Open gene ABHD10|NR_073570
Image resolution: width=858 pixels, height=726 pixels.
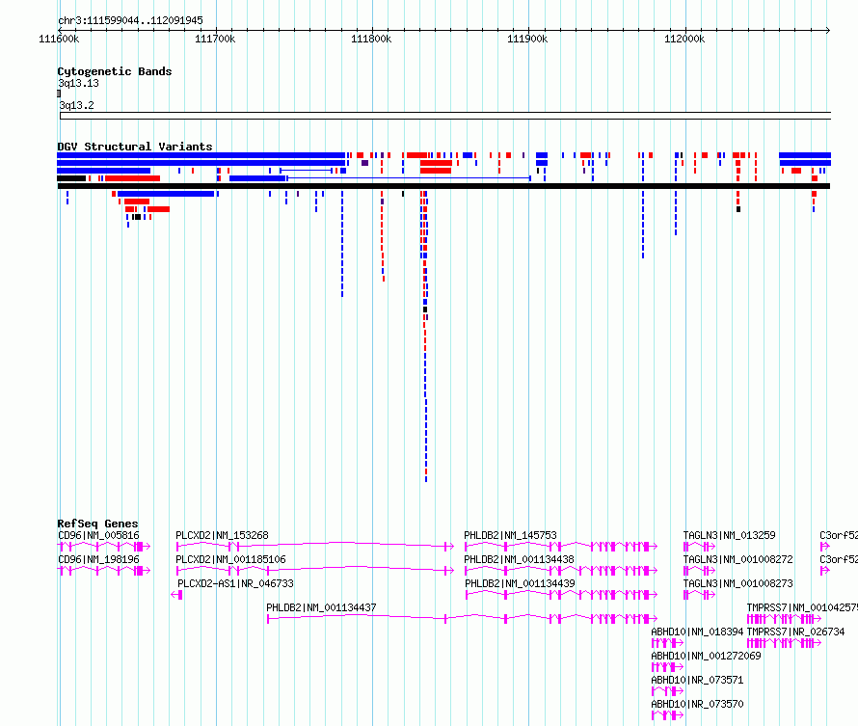click(x=697, y=704)
